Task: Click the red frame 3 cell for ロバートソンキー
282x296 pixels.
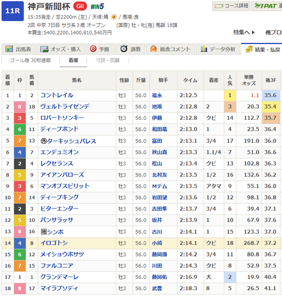Action: point(19,118)
